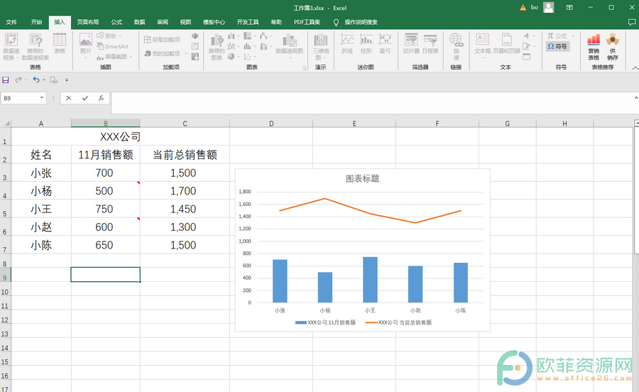
Task: Click the scatter chart insert icon
Action: coord(247,56)
